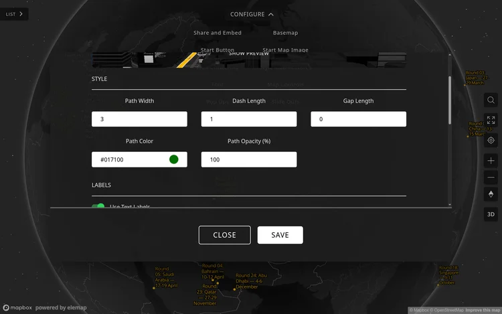Click the scrollbar up arrow
The height and width of the screenshot is (314, 502).
[x=450, y=55]
